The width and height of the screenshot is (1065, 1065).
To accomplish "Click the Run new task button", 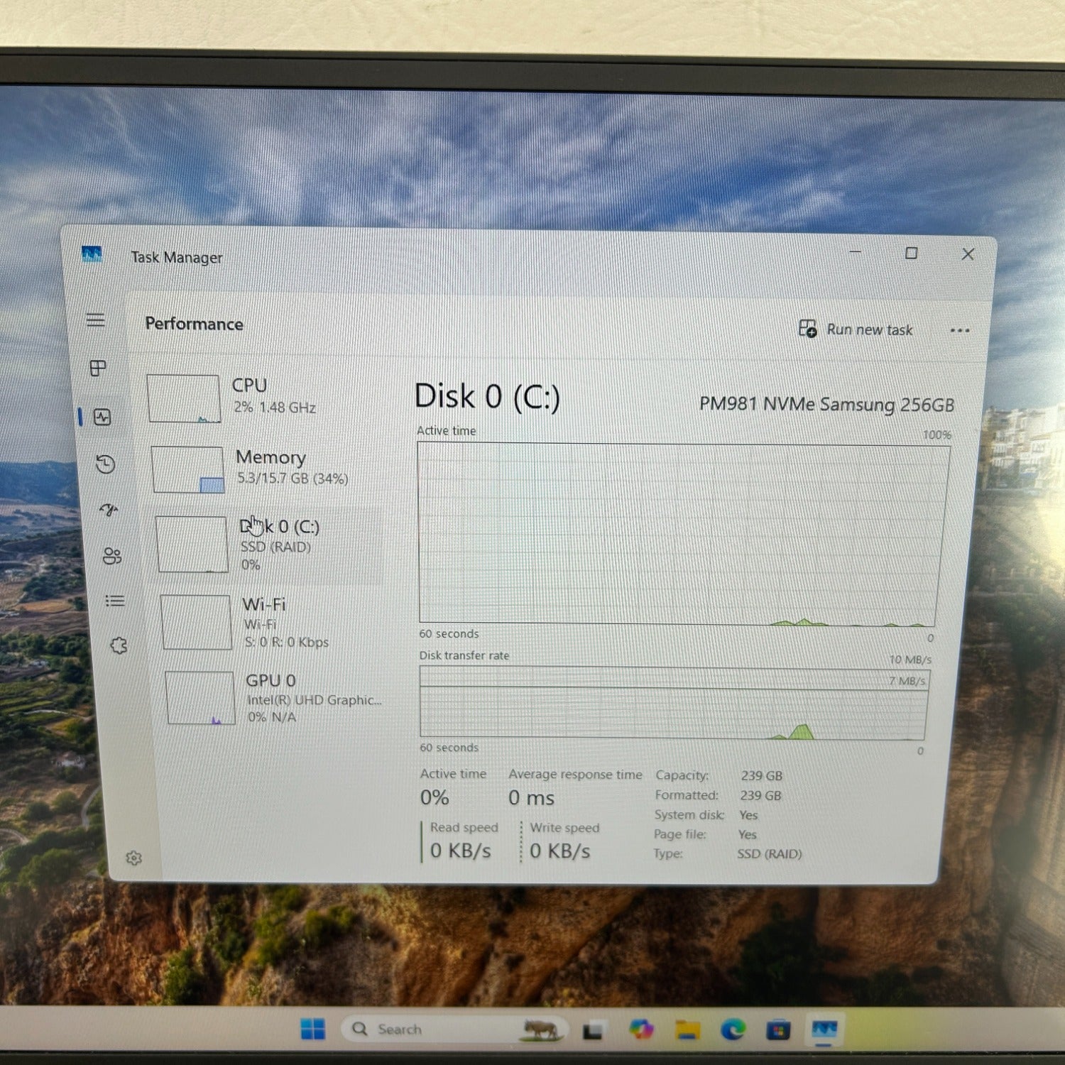I will [x=856, y=329].
